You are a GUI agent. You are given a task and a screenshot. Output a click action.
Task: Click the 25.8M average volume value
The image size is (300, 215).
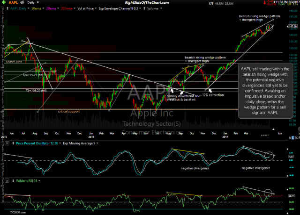tap(229, 3)
